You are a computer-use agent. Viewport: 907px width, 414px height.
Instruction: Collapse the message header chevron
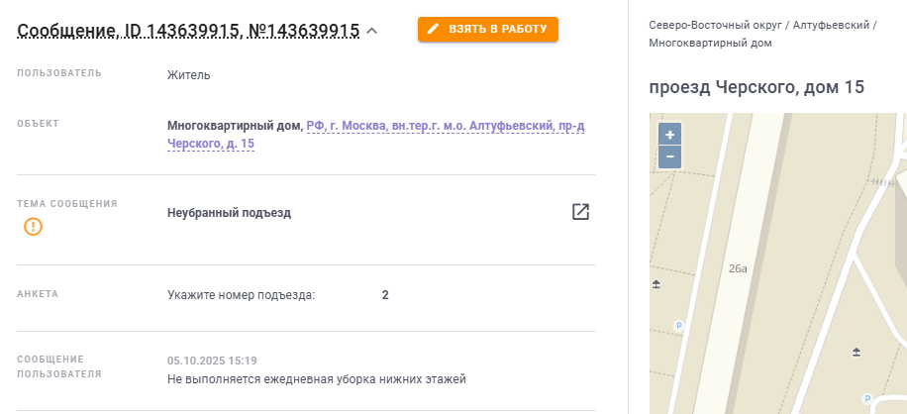tap(372, 31)
